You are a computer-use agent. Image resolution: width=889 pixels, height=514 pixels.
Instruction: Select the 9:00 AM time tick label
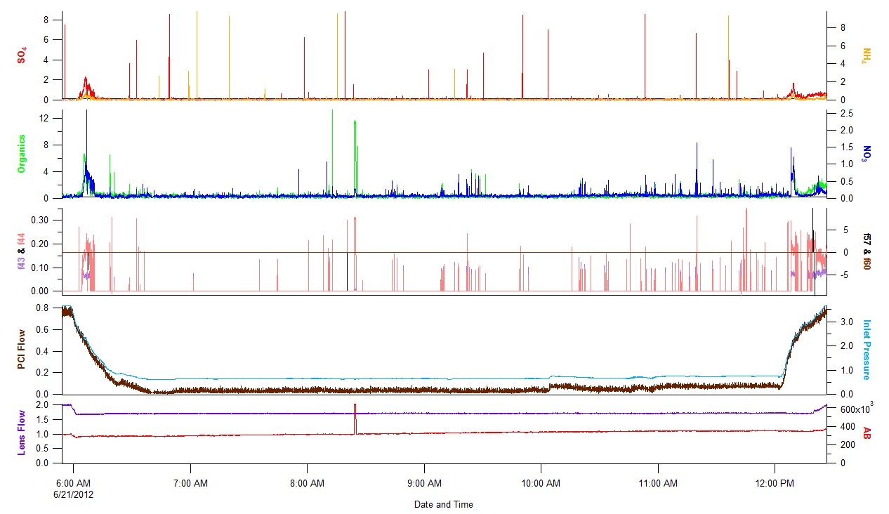coord(424,483)
